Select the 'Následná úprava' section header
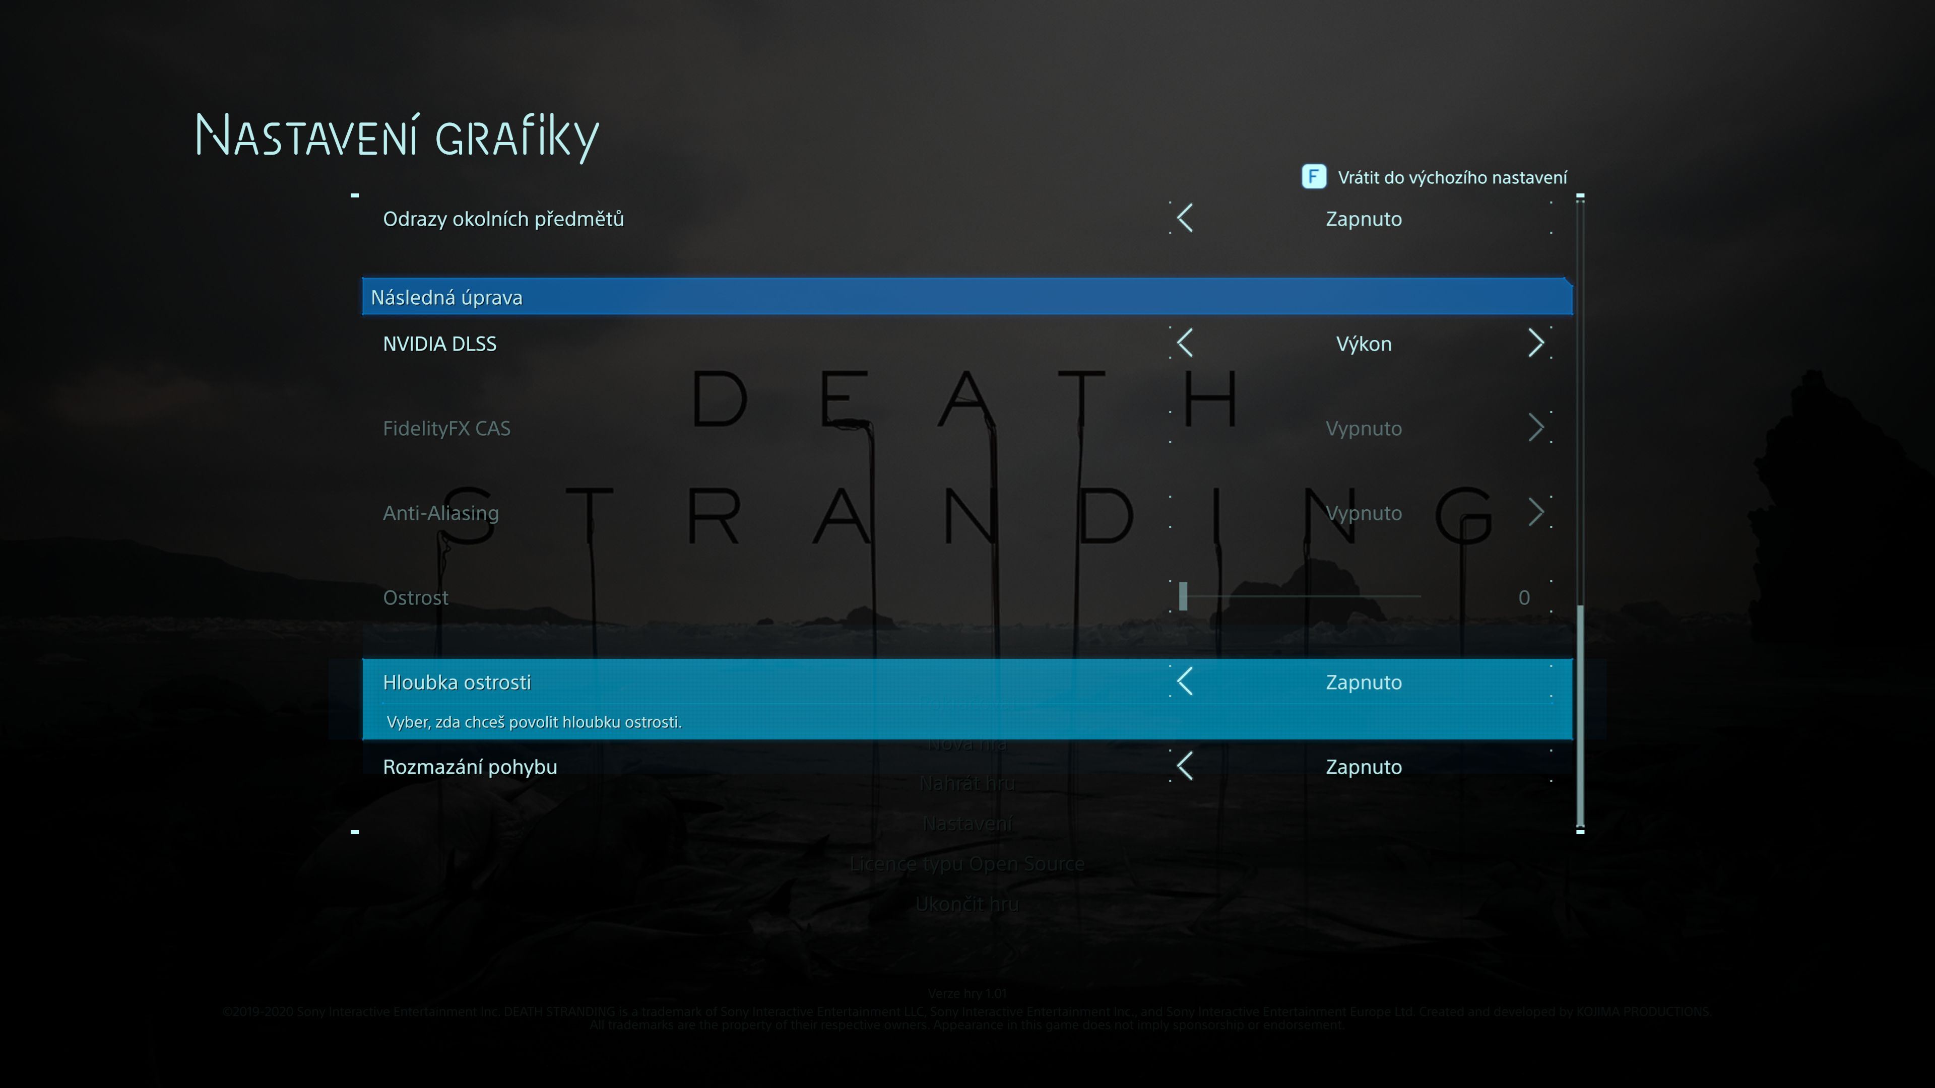The image size is (1935, 1088). (x=967, y=297)
